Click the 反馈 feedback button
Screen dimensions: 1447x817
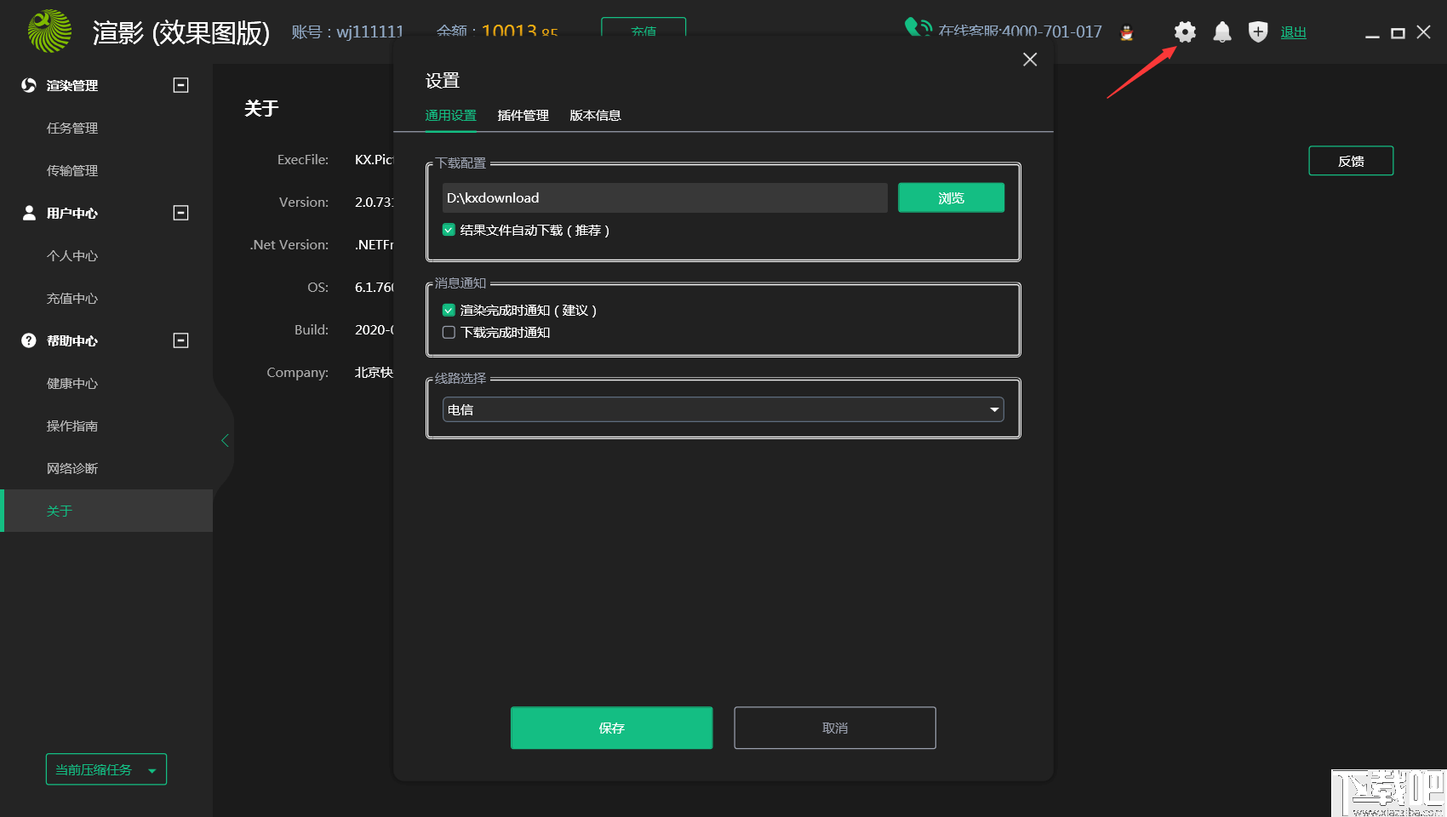pyautogui.click(x=1351, y=161)
